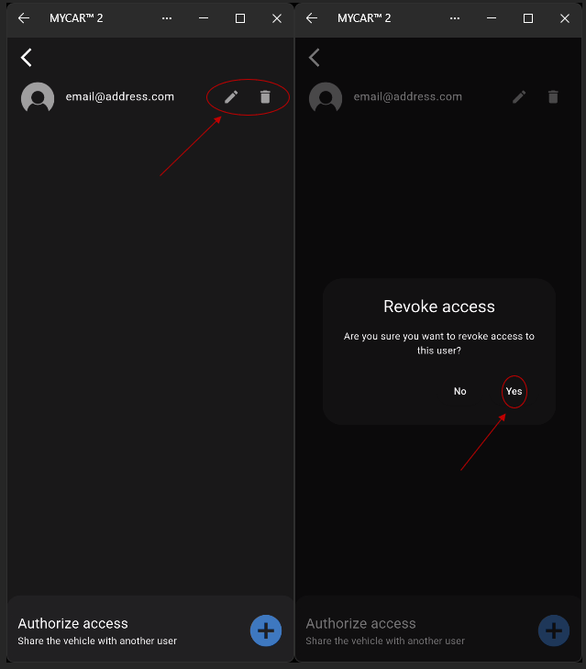Open the three-dots menu in left title bar

[x=167, y=18]
